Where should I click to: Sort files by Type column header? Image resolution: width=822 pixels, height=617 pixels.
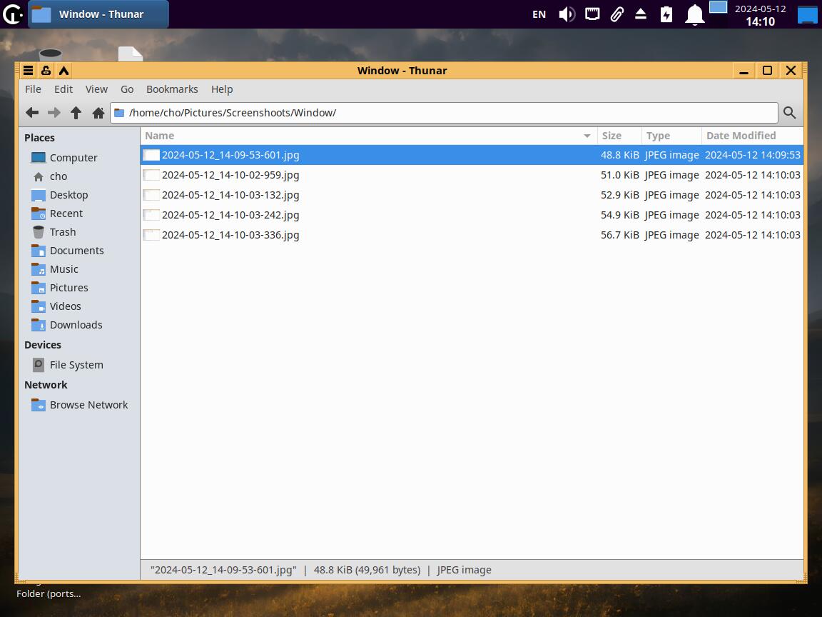tap(671, 136)
